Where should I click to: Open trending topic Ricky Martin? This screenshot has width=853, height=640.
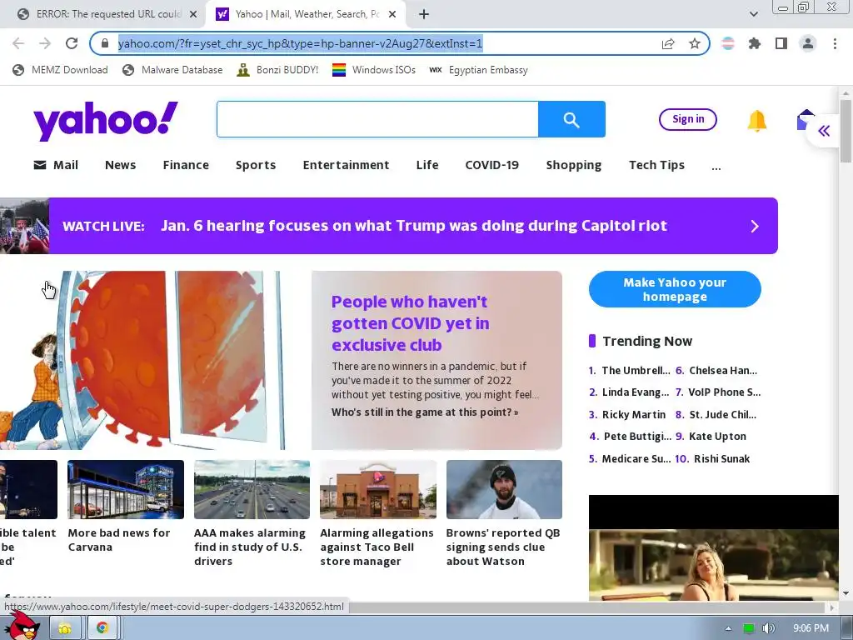pos(633,415)
